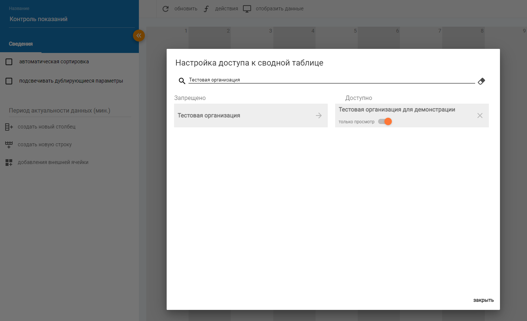Screen dimensions: 527x321
Task: Click the добавления внешней ячейки icon
Action: 9,163
